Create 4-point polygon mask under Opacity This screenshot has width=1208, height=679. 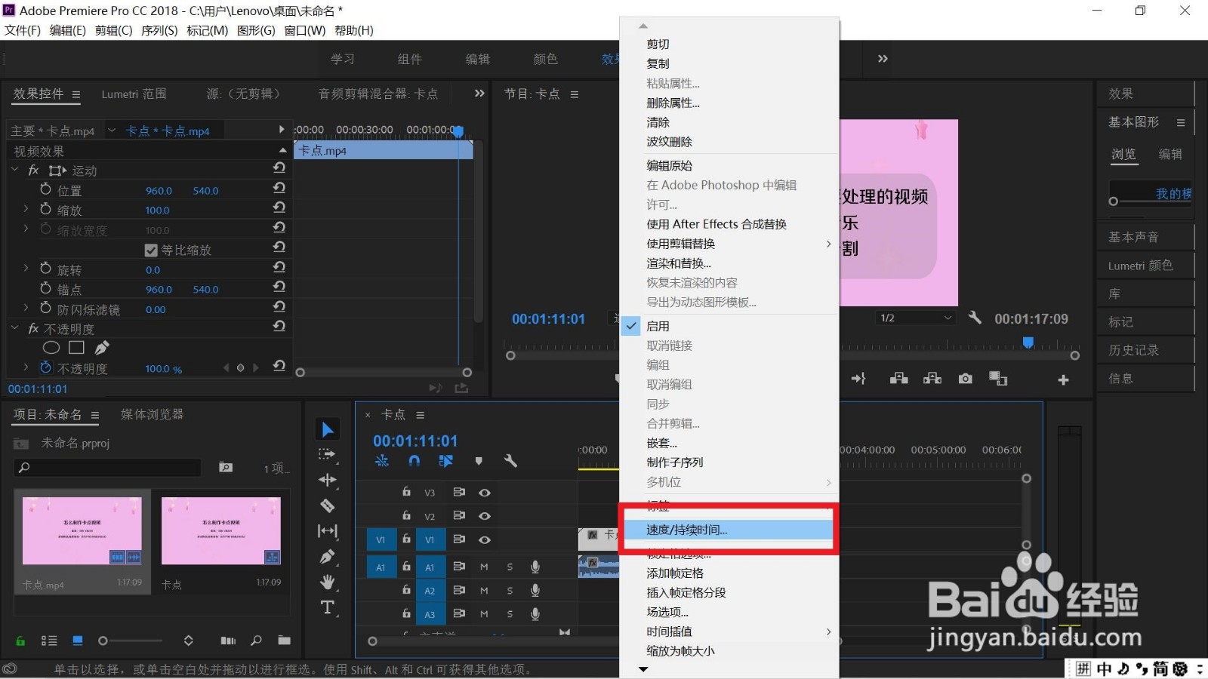[76, 348]
